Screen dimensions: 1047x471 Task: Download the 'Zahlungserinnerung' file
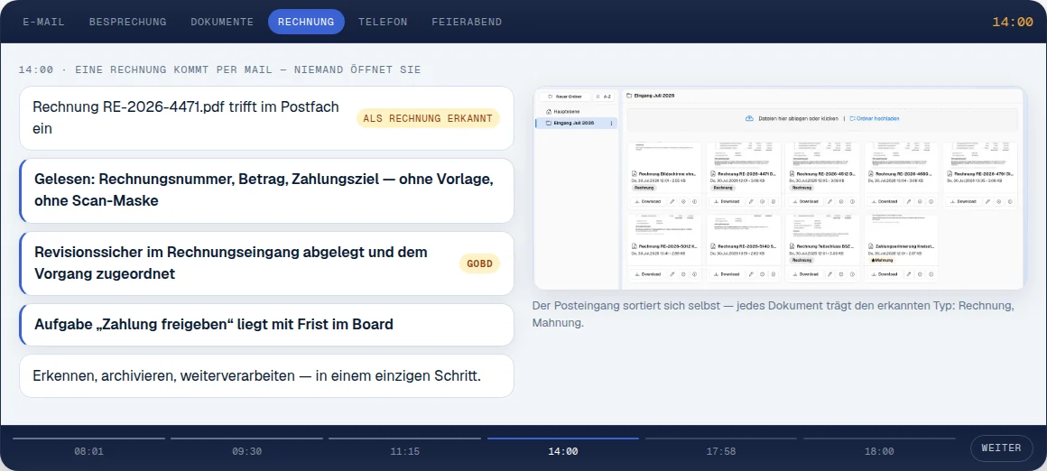(884, 274)
